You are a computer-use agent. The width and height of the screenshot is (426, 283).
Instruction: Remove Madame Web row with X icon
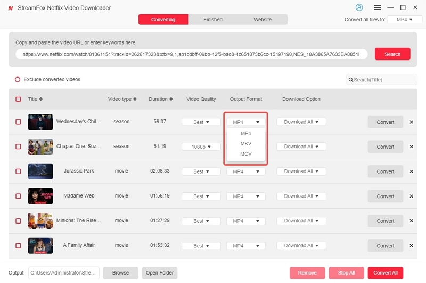(x=411, y=196)
